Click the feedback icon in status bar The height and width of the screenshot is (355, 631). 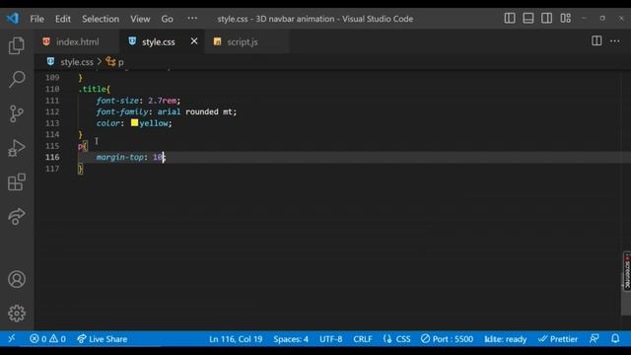click(x=594, y=338)
